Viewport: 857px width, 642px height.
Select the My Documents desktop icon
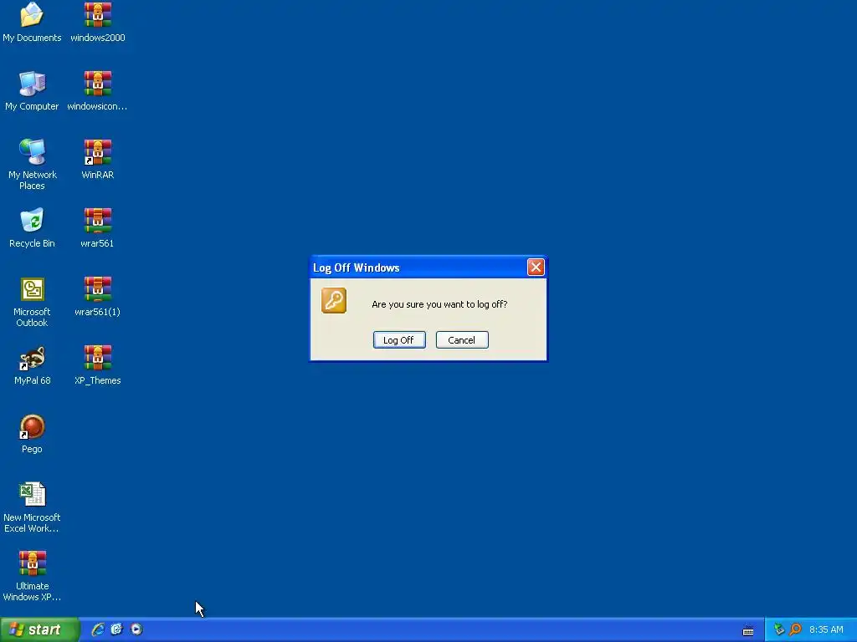tap(32, 22)
